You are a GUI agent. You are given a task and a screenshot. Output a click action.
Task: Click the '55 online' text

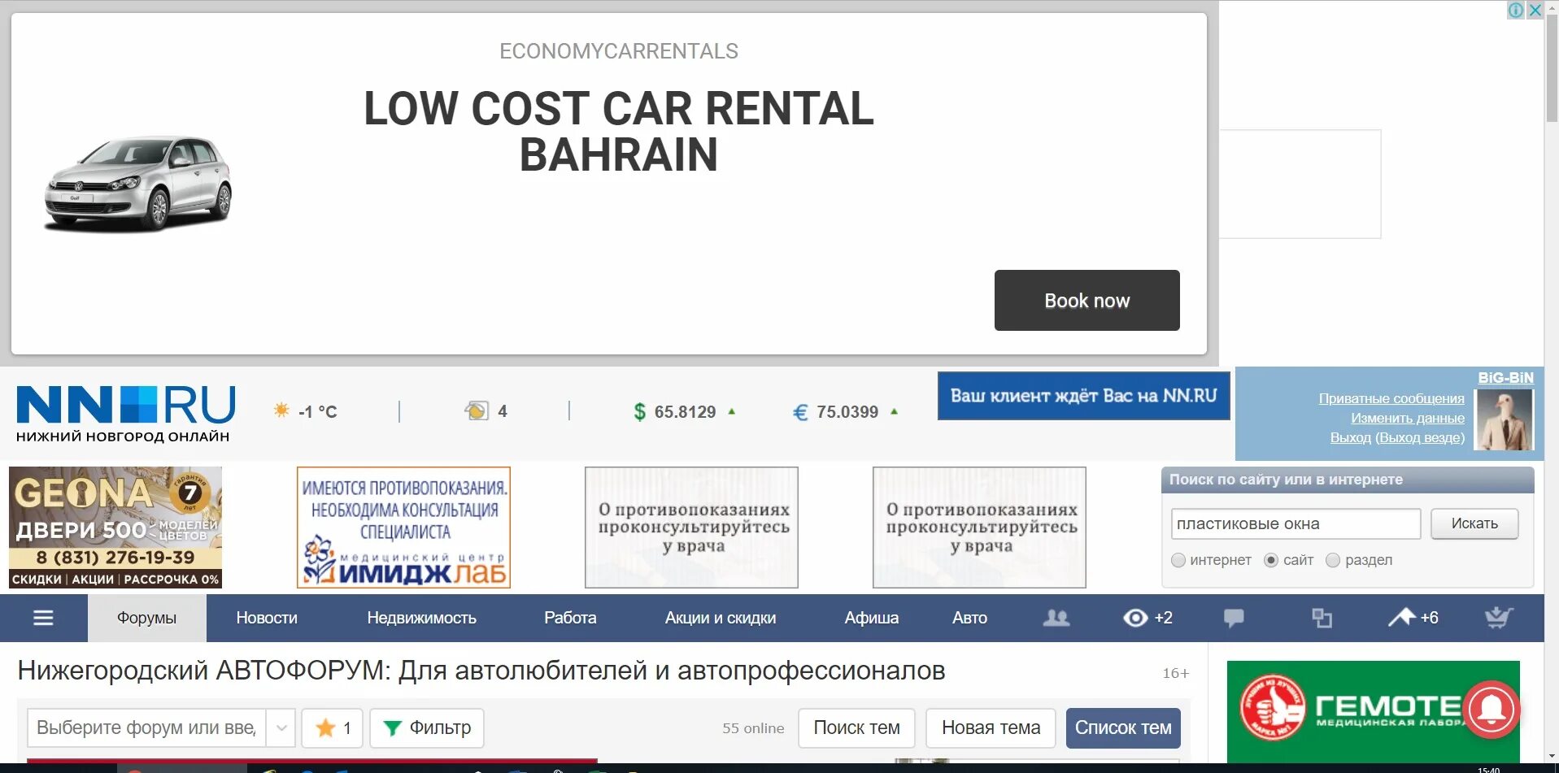[x=753, y=728]
